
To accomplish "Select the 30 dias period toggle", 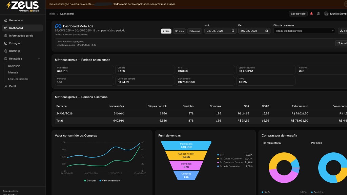I will pos(179,31).
